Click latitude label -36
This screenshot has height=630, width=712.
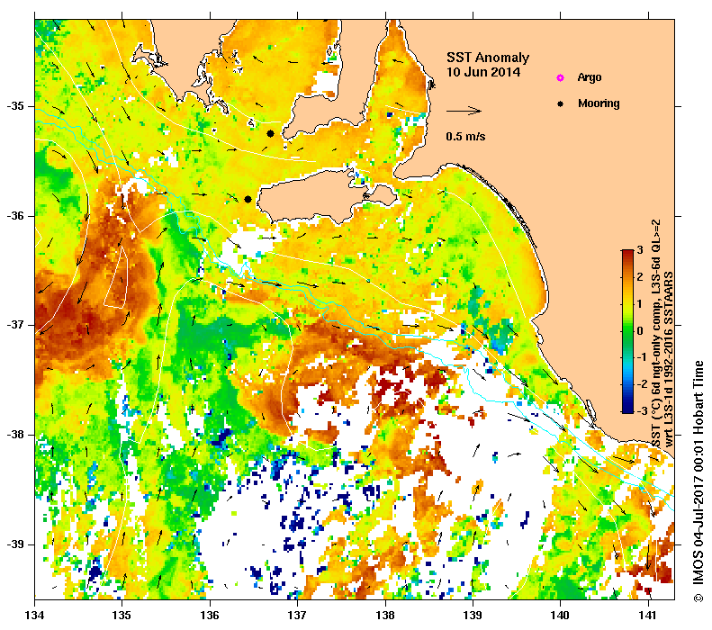15,216
